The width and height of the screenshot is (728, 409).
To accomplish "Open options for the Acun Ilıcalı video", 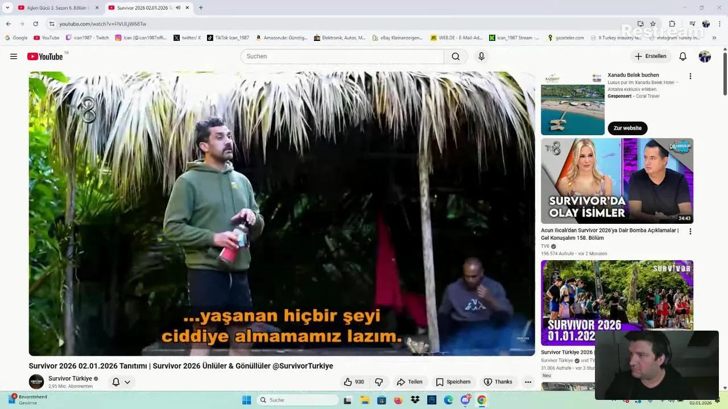I will (690, 231).
